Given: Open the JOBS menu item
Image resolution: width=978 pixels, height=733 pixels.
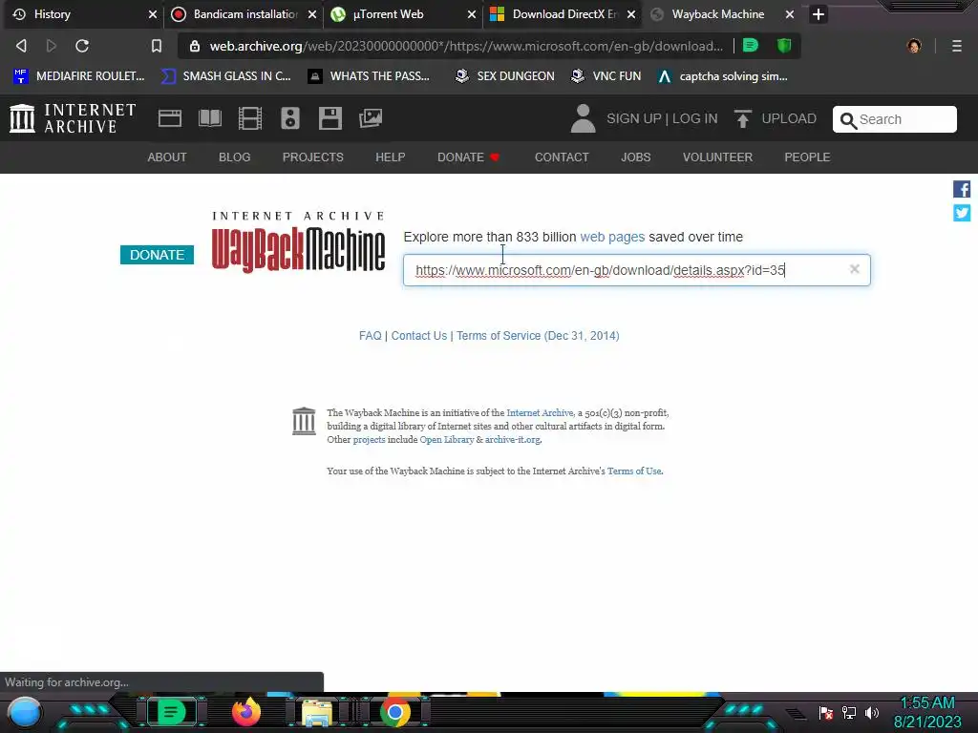Looking at the screenshot, I should click(x=635, y=157).
